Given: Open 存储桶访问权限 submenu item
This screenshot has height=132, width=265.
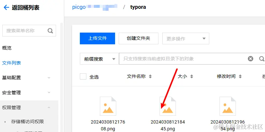Looking at the screenshot, I should (28, 122).
